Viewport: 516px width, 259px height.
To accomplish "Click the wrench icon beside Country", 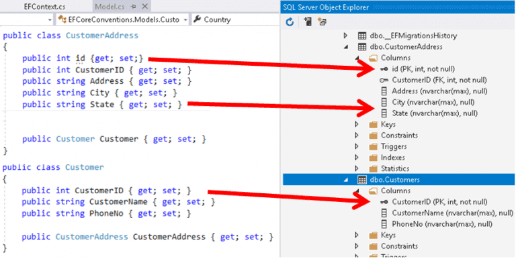I will [197, 19].
